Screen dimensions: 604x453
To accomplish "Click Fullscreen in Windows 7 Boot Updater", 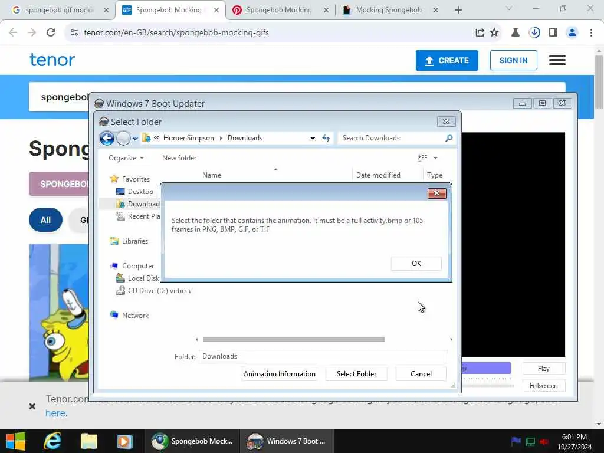I will pos(543,386).
